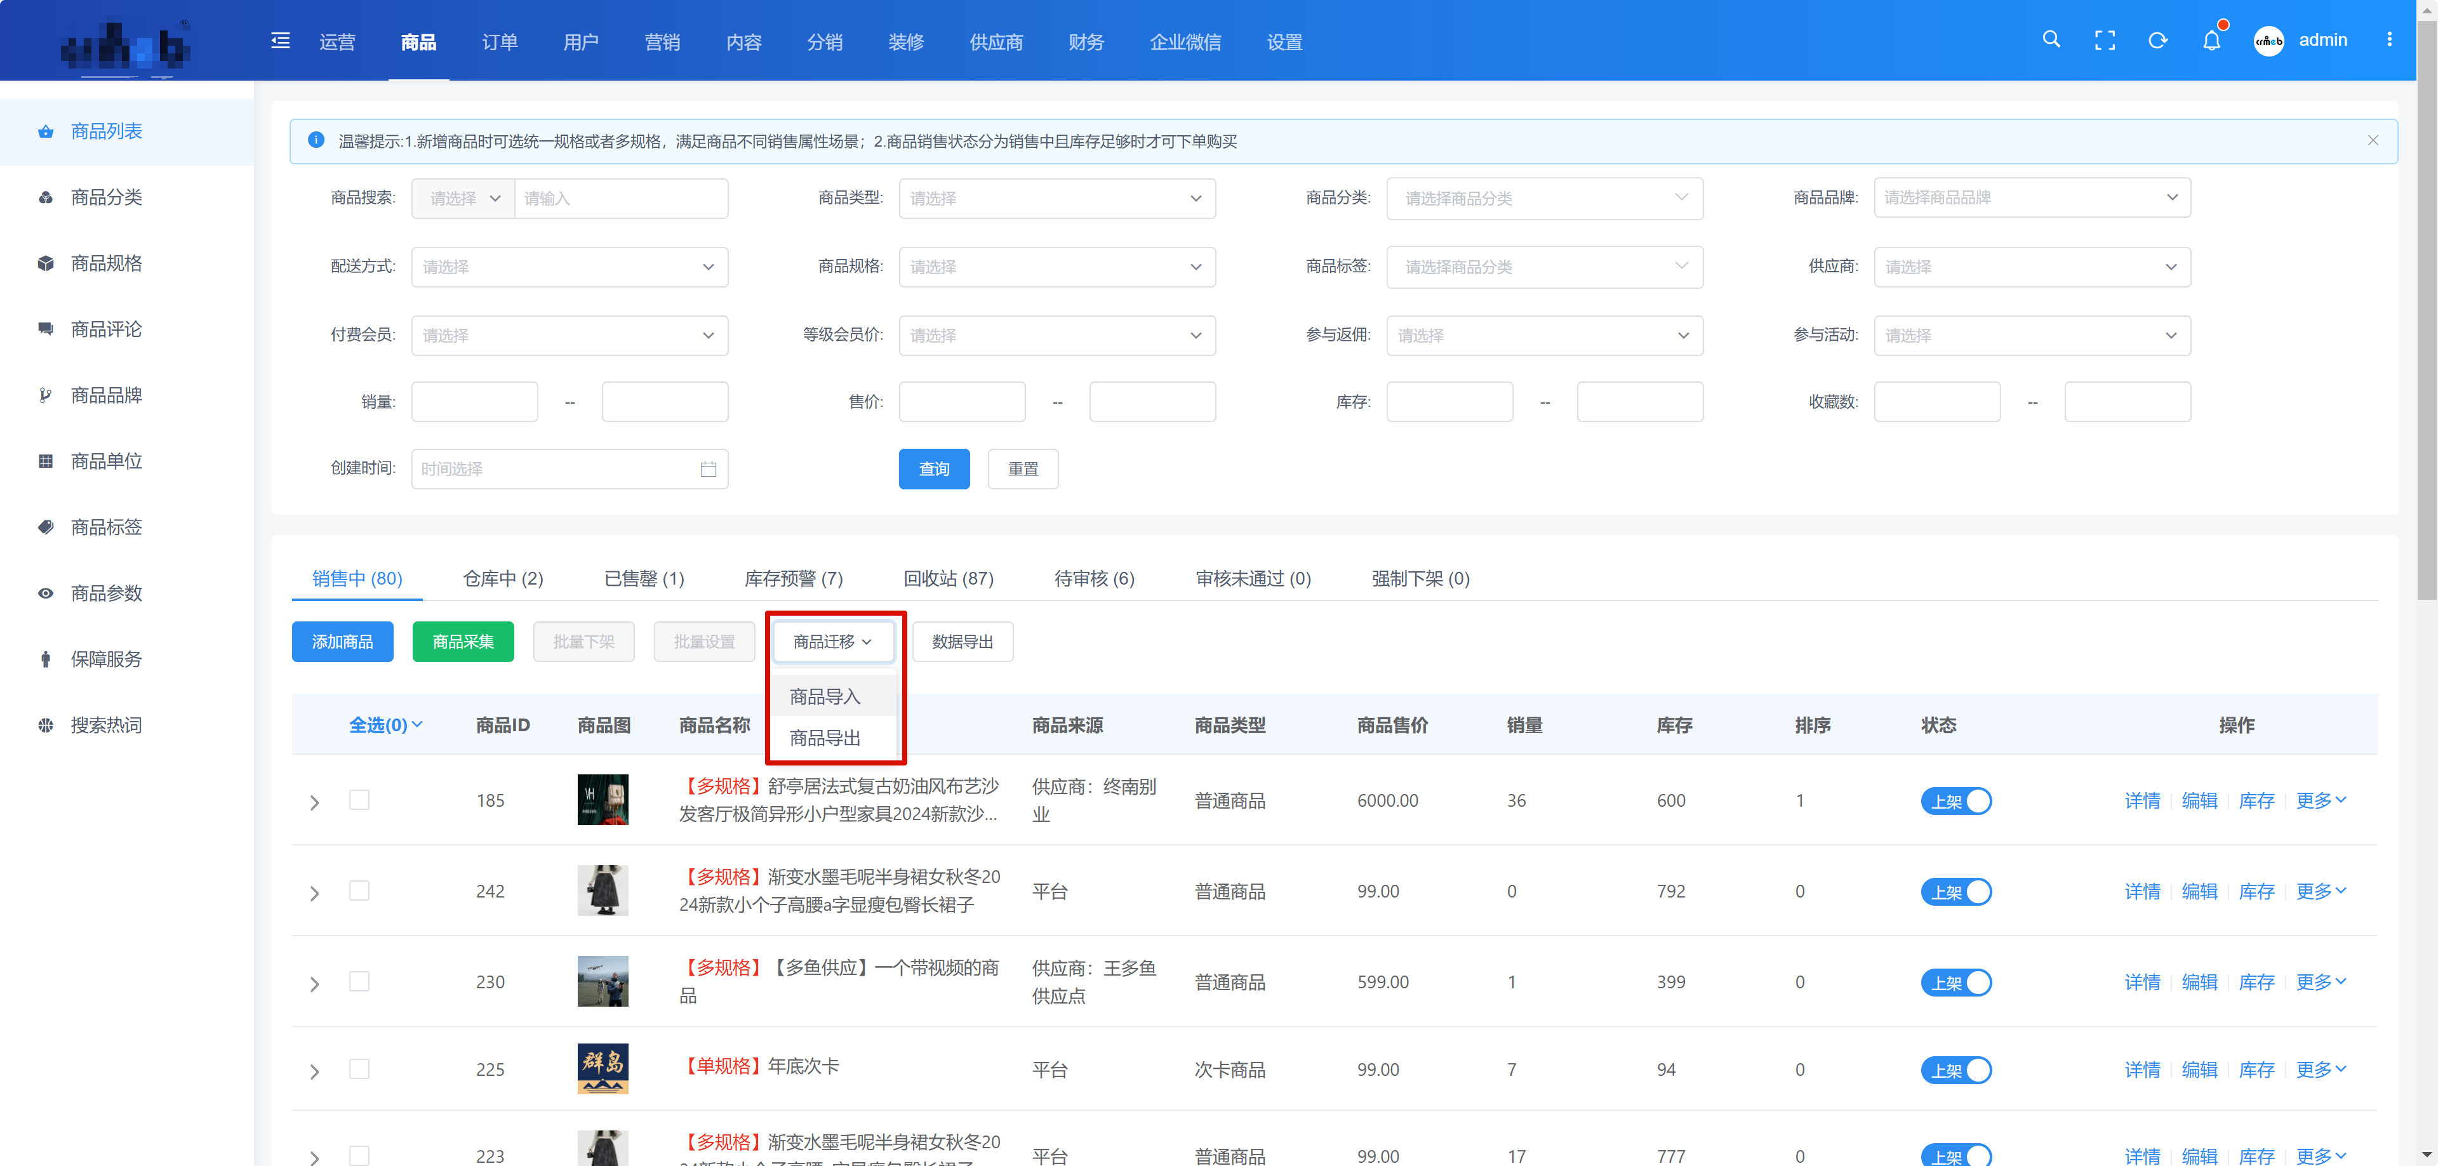The image size is (2438, 1166).
Task: Select the checkbox for product 225
Action: (359, 1068)
